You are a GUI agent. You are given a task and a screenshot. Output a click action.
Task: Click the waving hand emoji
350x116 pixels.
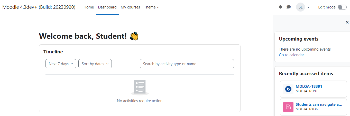[x=134, y=36]
